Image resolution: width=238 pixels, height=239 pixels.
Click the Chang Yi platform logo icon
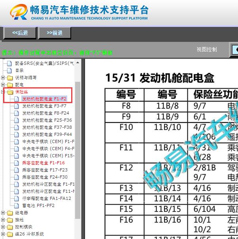tap(19, 12)
